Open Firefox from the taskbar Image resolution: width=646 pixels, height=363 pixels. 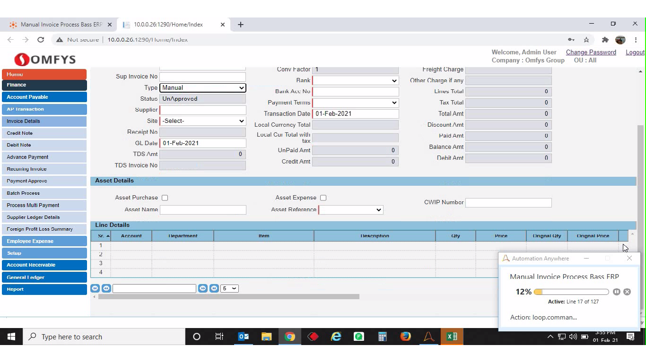(405, 337)
